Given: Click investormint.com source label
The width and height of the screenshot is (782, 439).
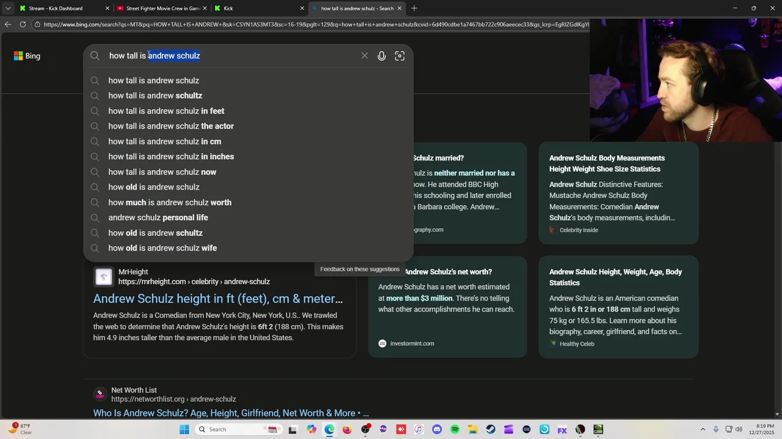Looking at the screenshot, I should click(412, 344).
